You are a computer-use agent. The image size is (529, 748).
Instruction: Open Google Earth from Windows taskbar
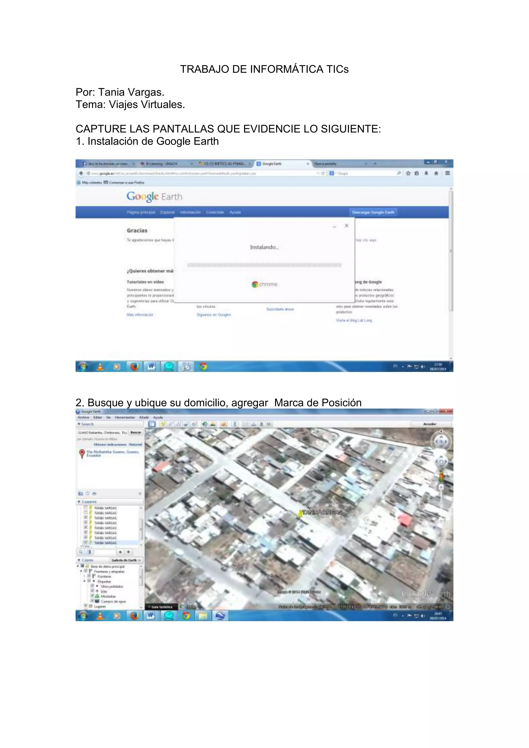[x=220, y=616]
